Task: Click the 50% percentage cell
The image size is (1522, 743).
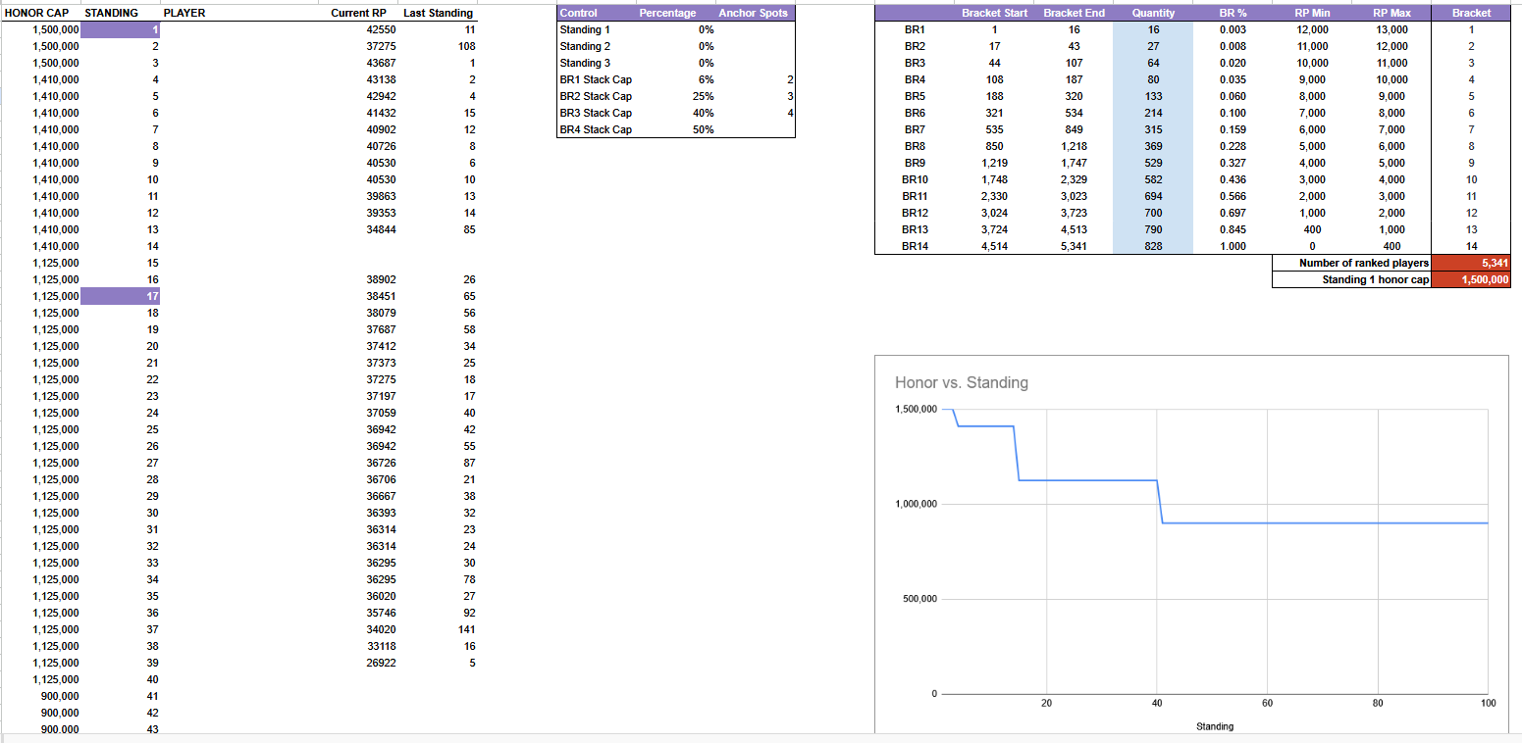Action: pos(703,129)
